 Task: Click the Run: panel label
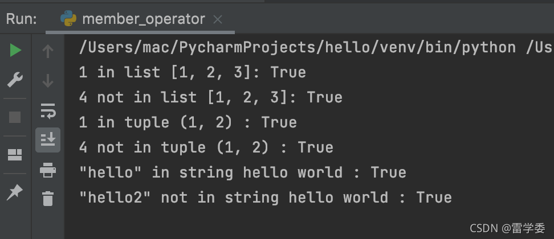click(x=22, y=19)
